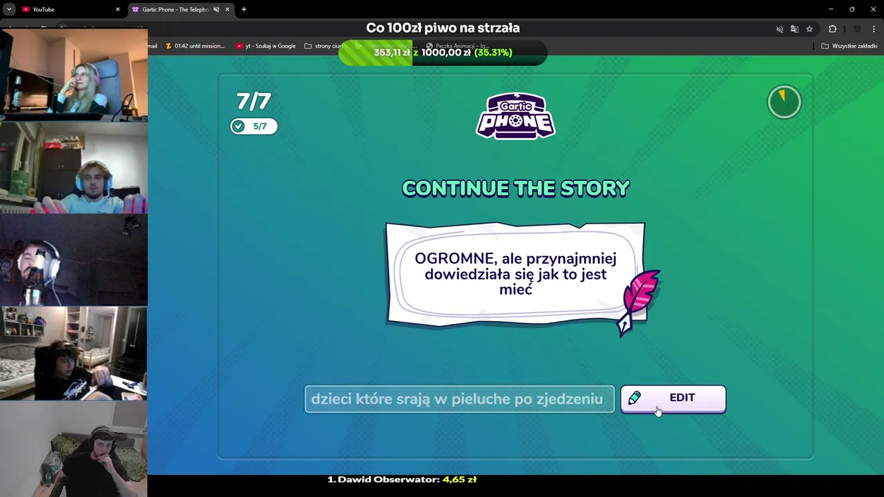
Task: Open the "strony" bookmarks folder
Action: click(323, 46)
